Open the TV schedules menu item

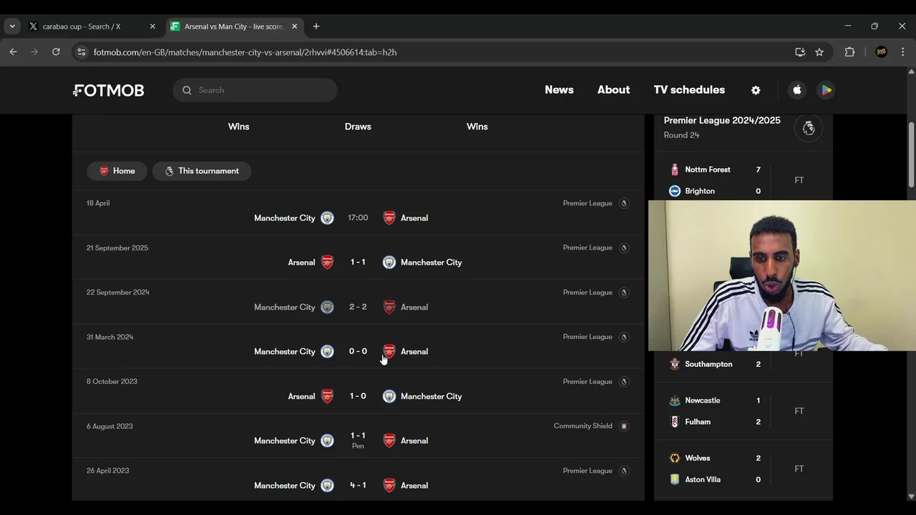689,90
